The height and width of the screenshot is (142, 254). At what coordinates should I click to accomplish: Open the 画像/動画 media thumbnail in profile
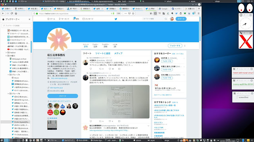[x=52, y=125]
